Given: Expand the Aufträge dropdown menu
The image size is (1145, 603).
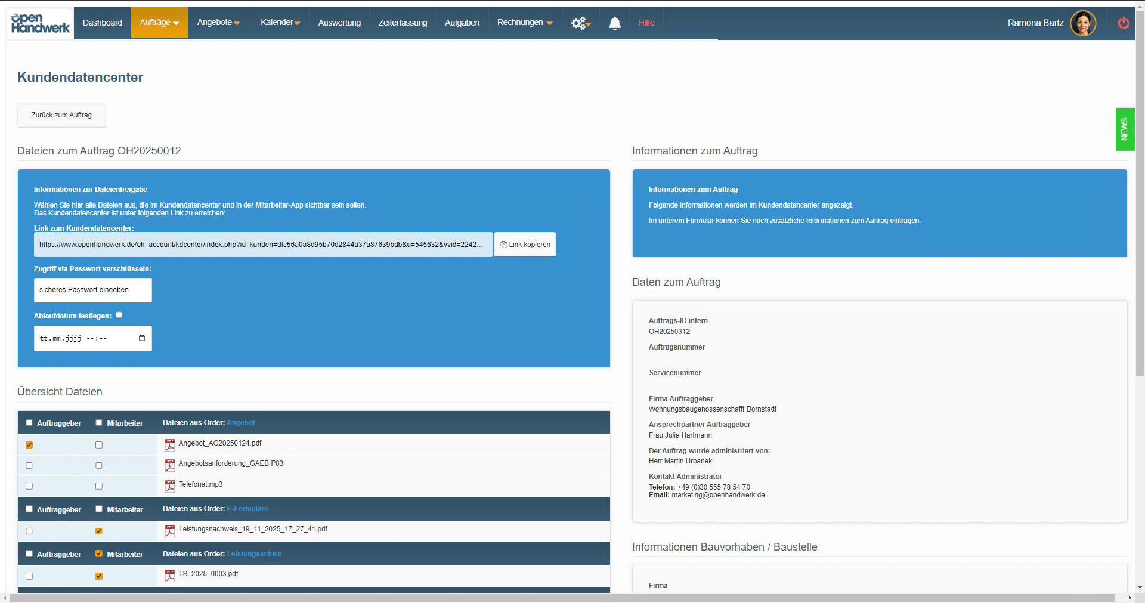Looking at the screenshot, I should coord(159,23).
